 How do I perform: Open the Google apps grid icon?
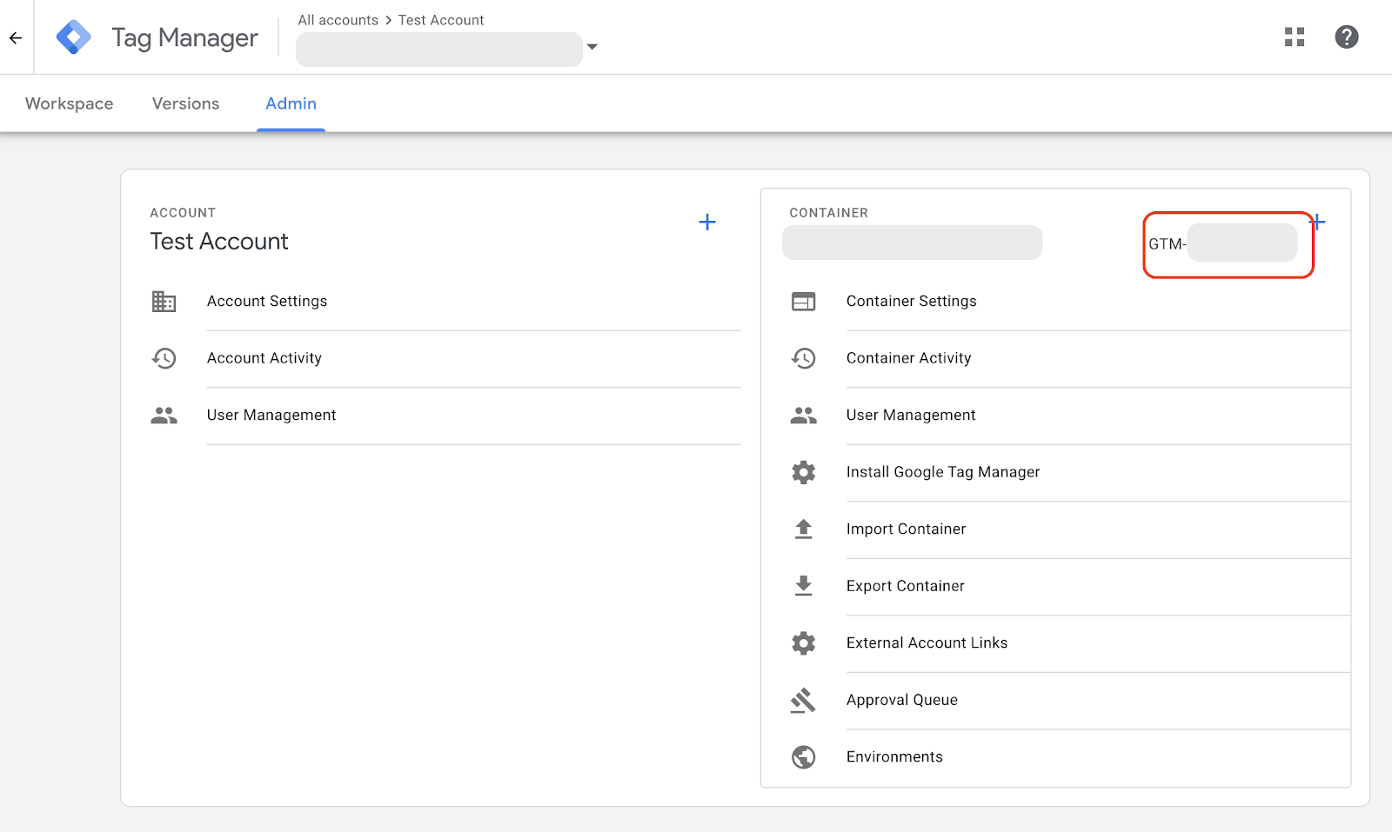click(1295, 37)
